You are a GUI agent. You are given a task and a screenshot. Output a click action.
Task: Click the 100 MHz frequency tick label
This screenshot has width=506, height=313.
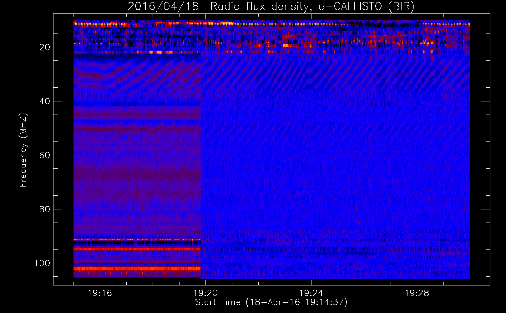42,263
